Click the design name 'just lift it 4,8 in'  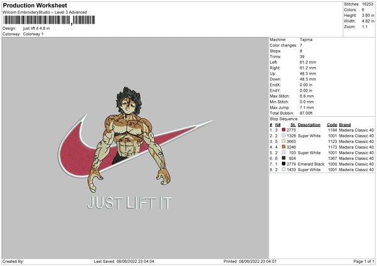(x=36, y=28)
